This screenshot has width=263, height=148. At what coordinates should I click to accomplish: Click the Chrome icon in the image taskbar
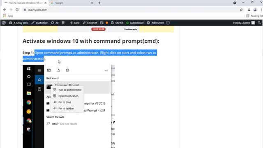pyautogui.click(x=29, y=102)
